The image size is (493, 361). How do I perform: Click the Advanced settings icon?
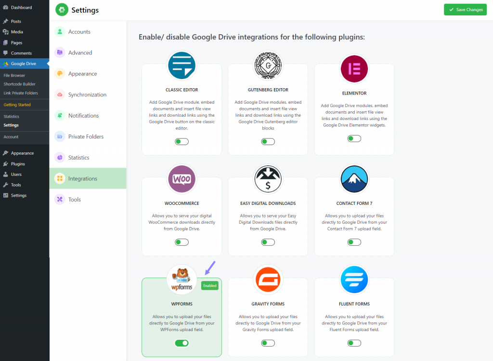click(x=60, y=53)
